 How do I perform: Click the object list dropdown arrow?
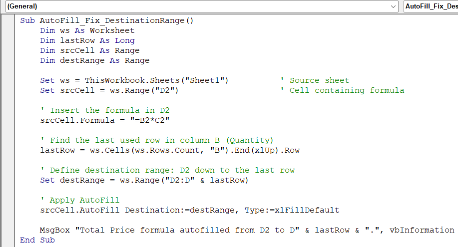[x=394, y=6]
